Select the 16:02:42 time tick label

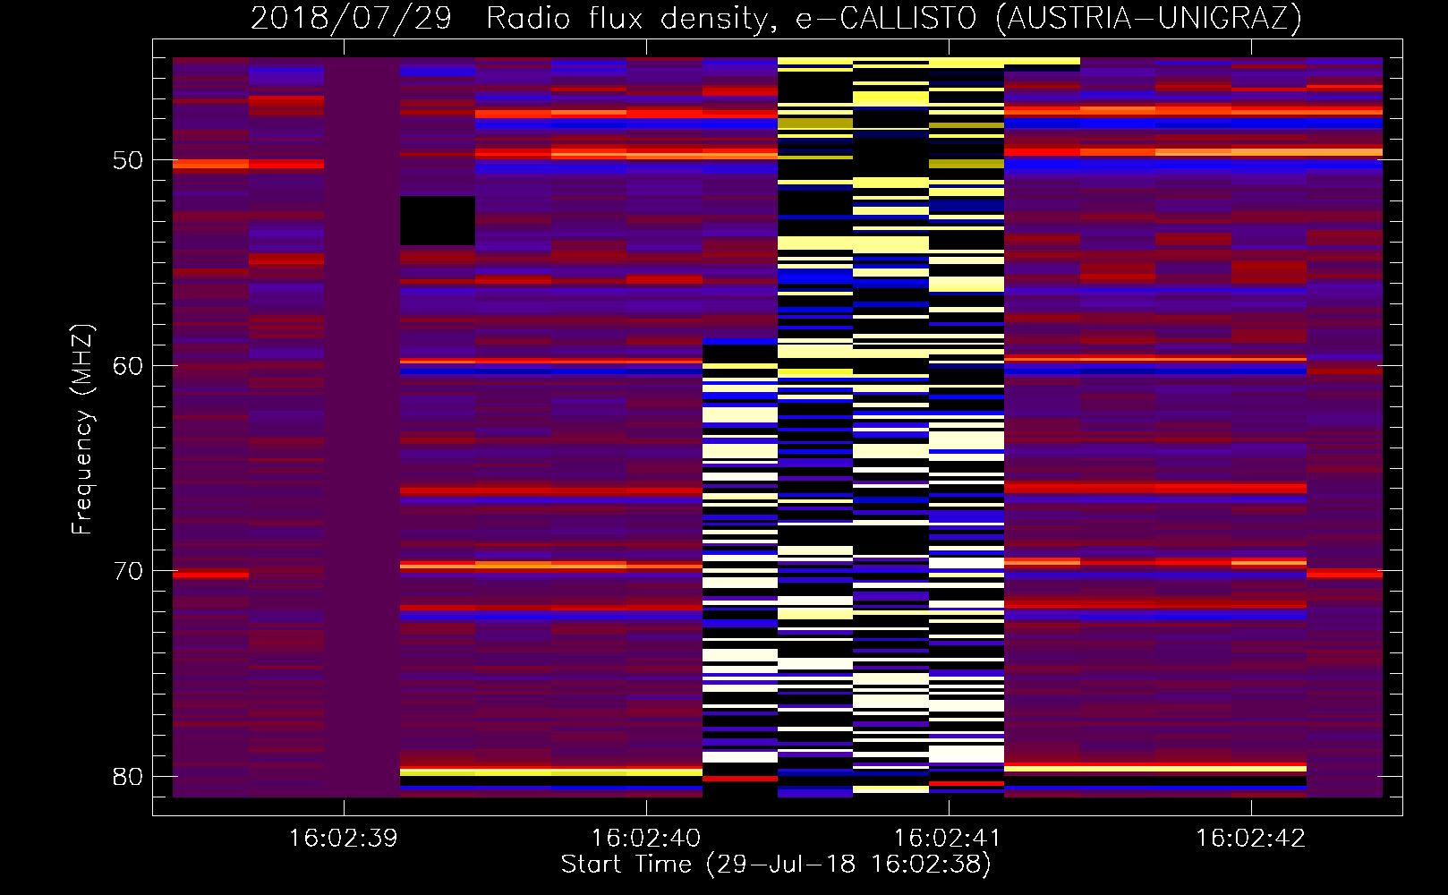[x=1250, y=838]
